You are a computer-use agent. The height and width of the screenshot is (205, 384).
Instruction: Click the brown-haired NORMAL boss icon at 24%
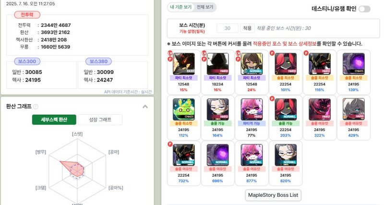[x=252, y=64]
